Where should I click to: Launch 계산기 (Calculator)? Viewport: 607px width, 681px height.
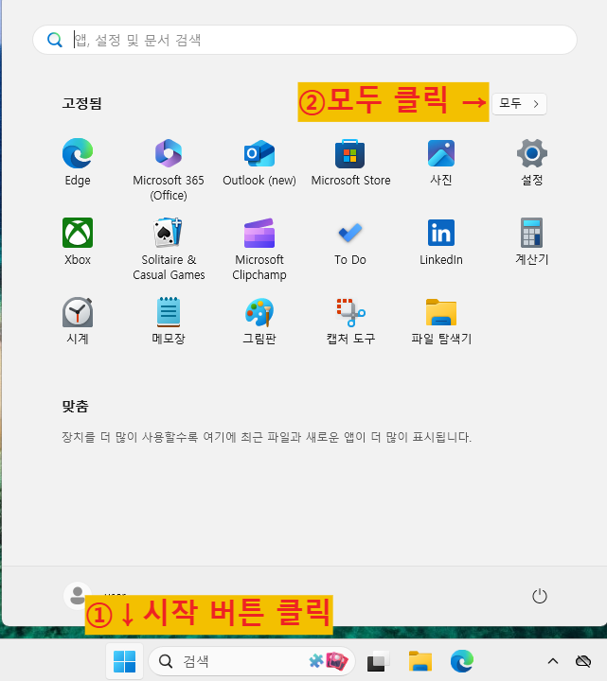pos(532,241)
